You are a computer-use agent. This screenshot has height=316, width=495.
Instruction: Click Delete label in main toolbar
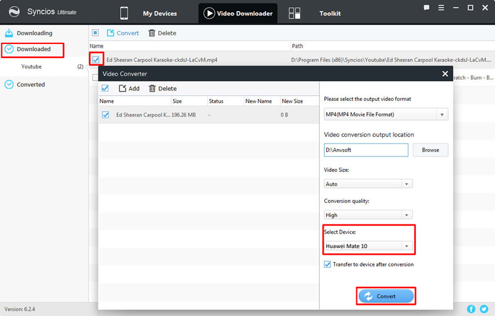[x=167, y=33]
